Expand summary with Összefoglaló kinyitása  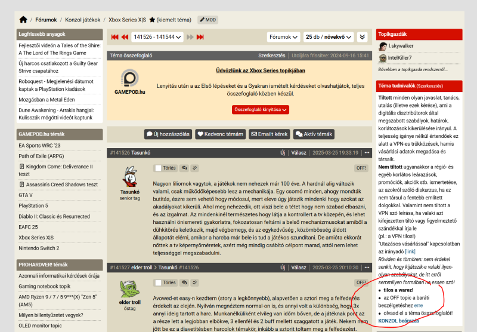(x=261, y=110)
